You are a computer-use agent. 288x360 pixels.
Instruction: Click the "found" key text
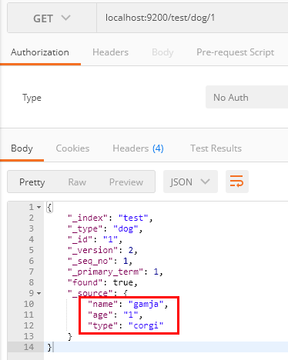tap(85, 282)
